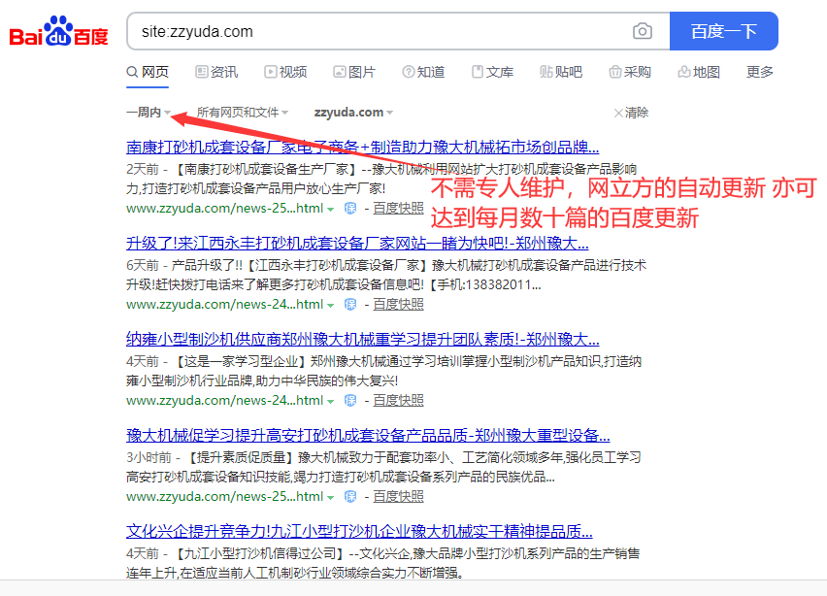Expand the 所有网页和文件 filter dropdown
827x596 pixels.
242,113
